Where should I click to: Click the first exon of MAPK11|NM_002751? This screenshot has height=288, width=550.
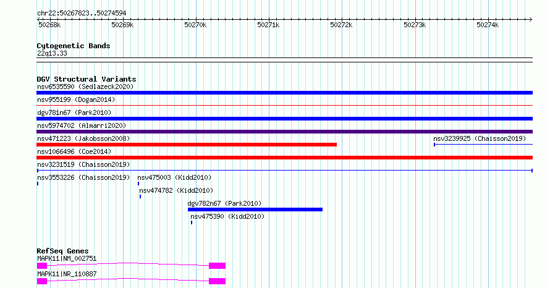pyautogui.click(x=42, y=266)
